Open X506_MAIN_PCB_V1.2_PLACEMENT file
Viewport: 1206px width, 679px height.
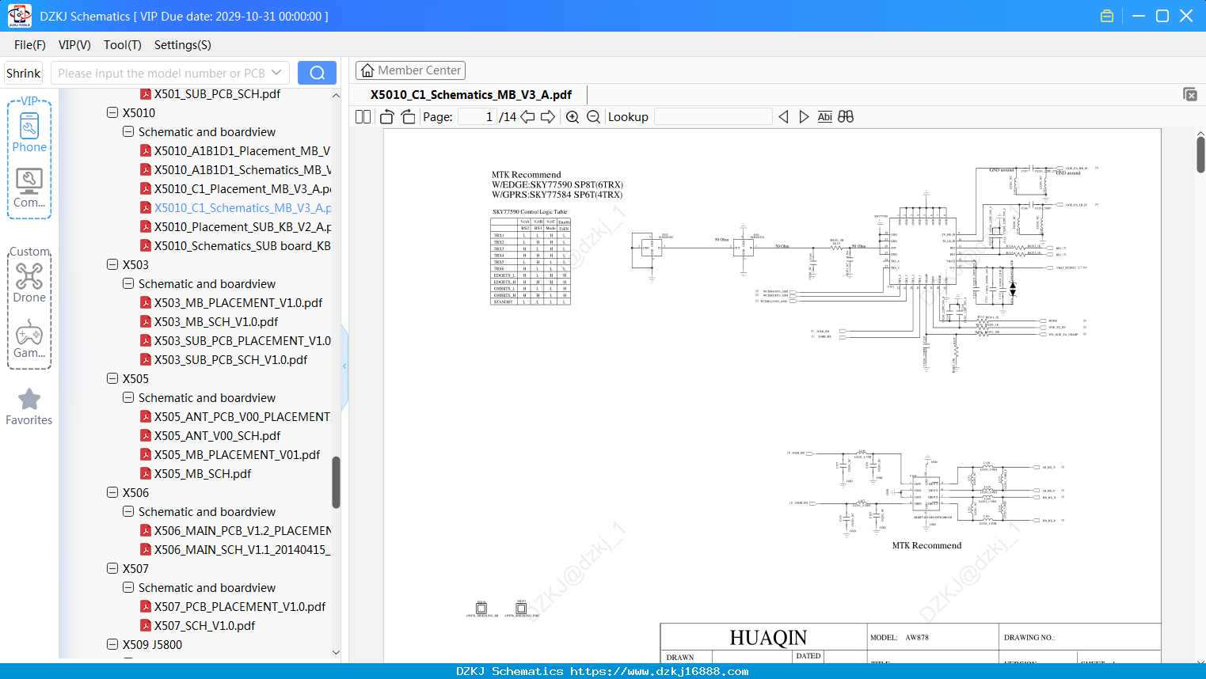tap(236, 531)
